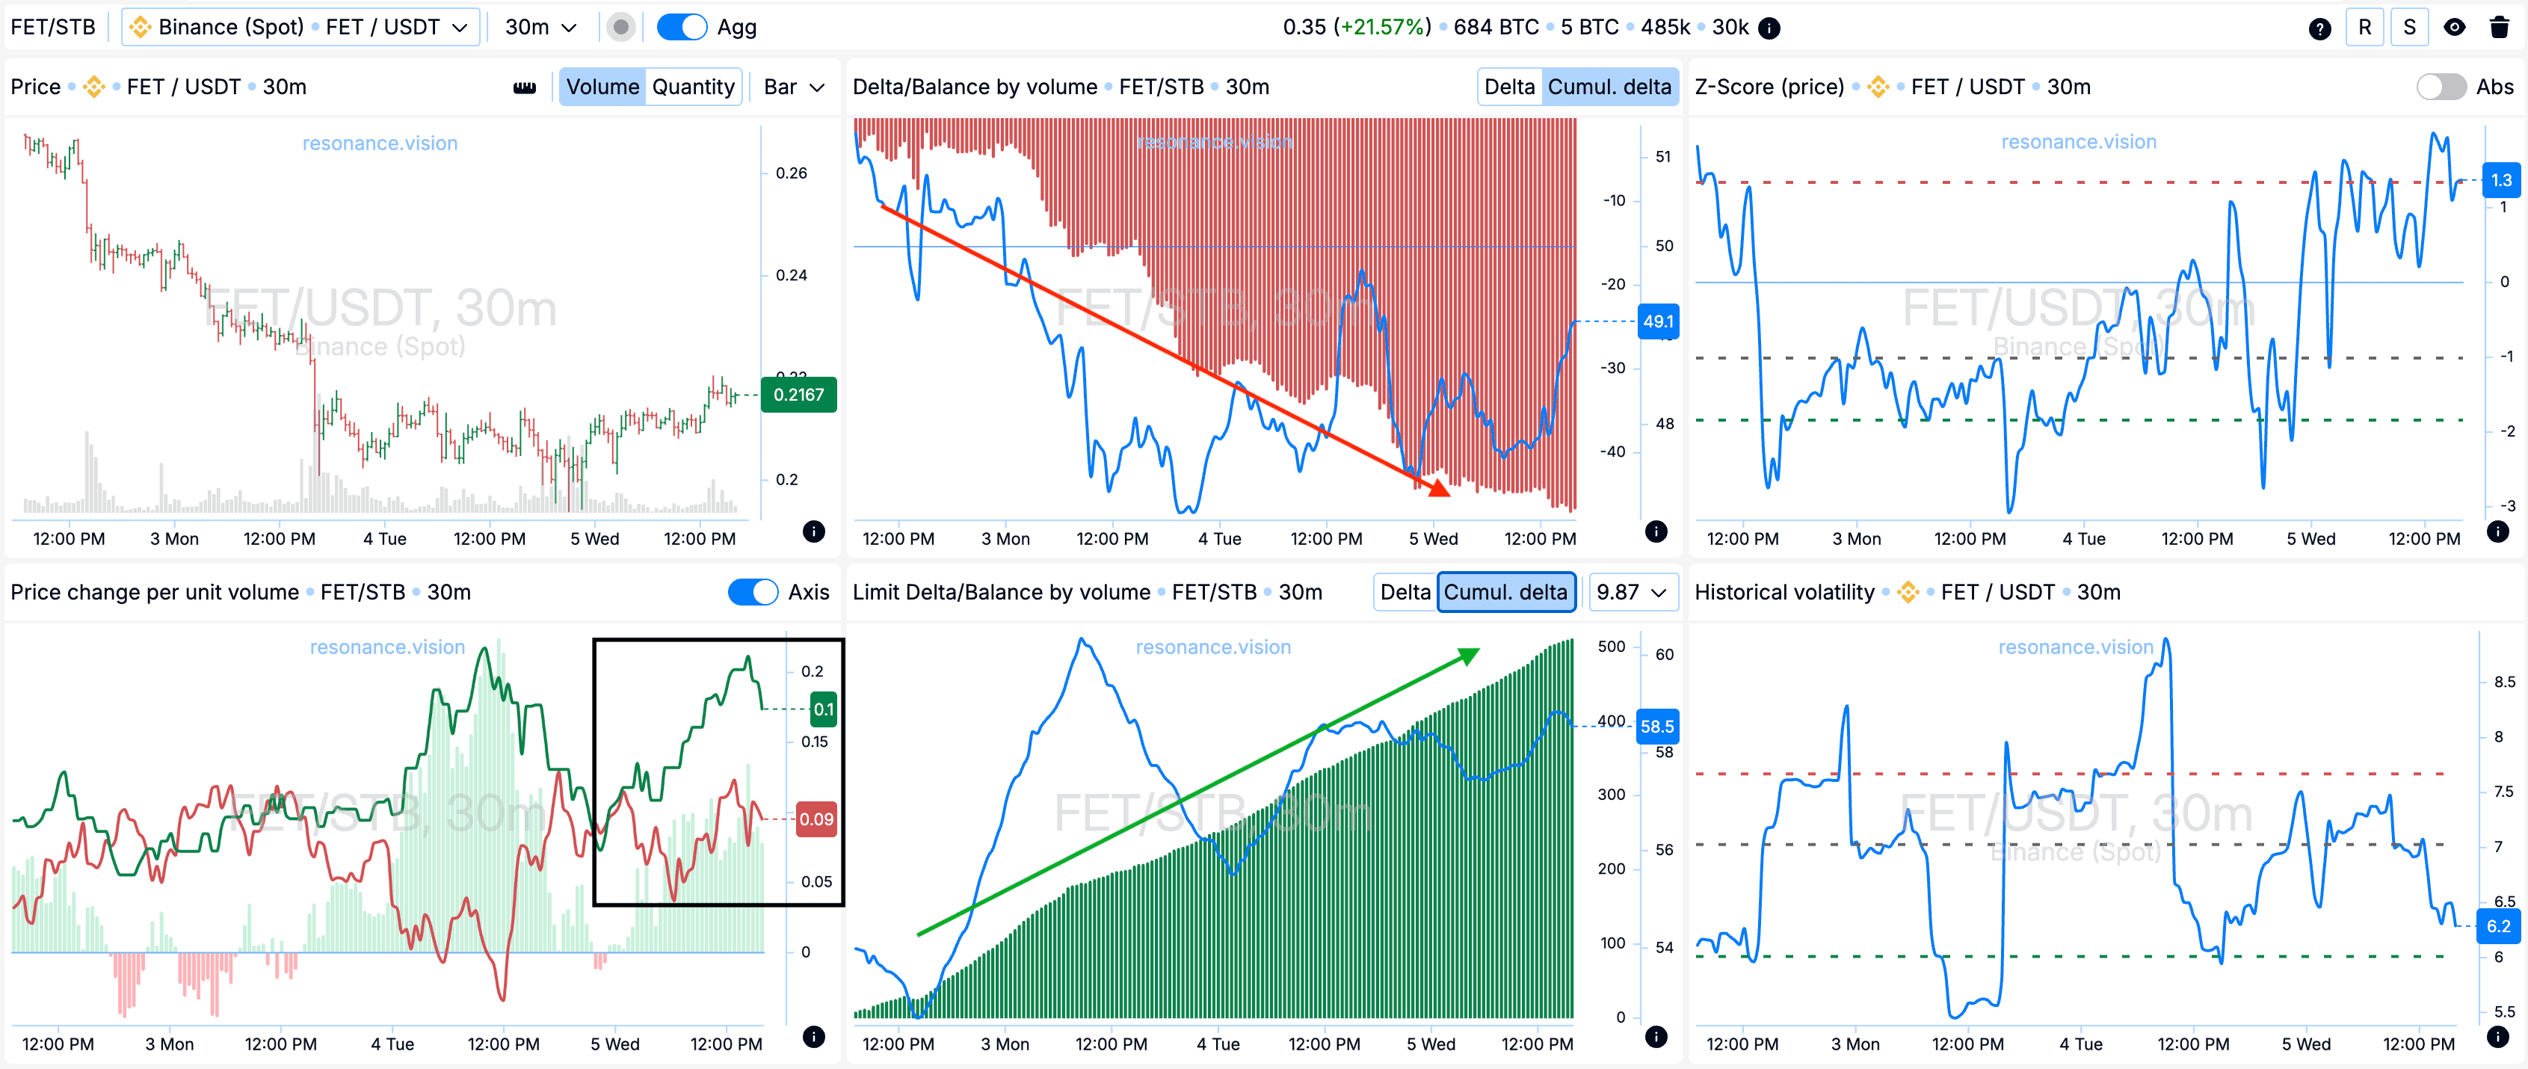The height and width of the screenshot is (1069, 2528).
Task: Expand the 30m timeframe dropdown
Action: (540, 28)
